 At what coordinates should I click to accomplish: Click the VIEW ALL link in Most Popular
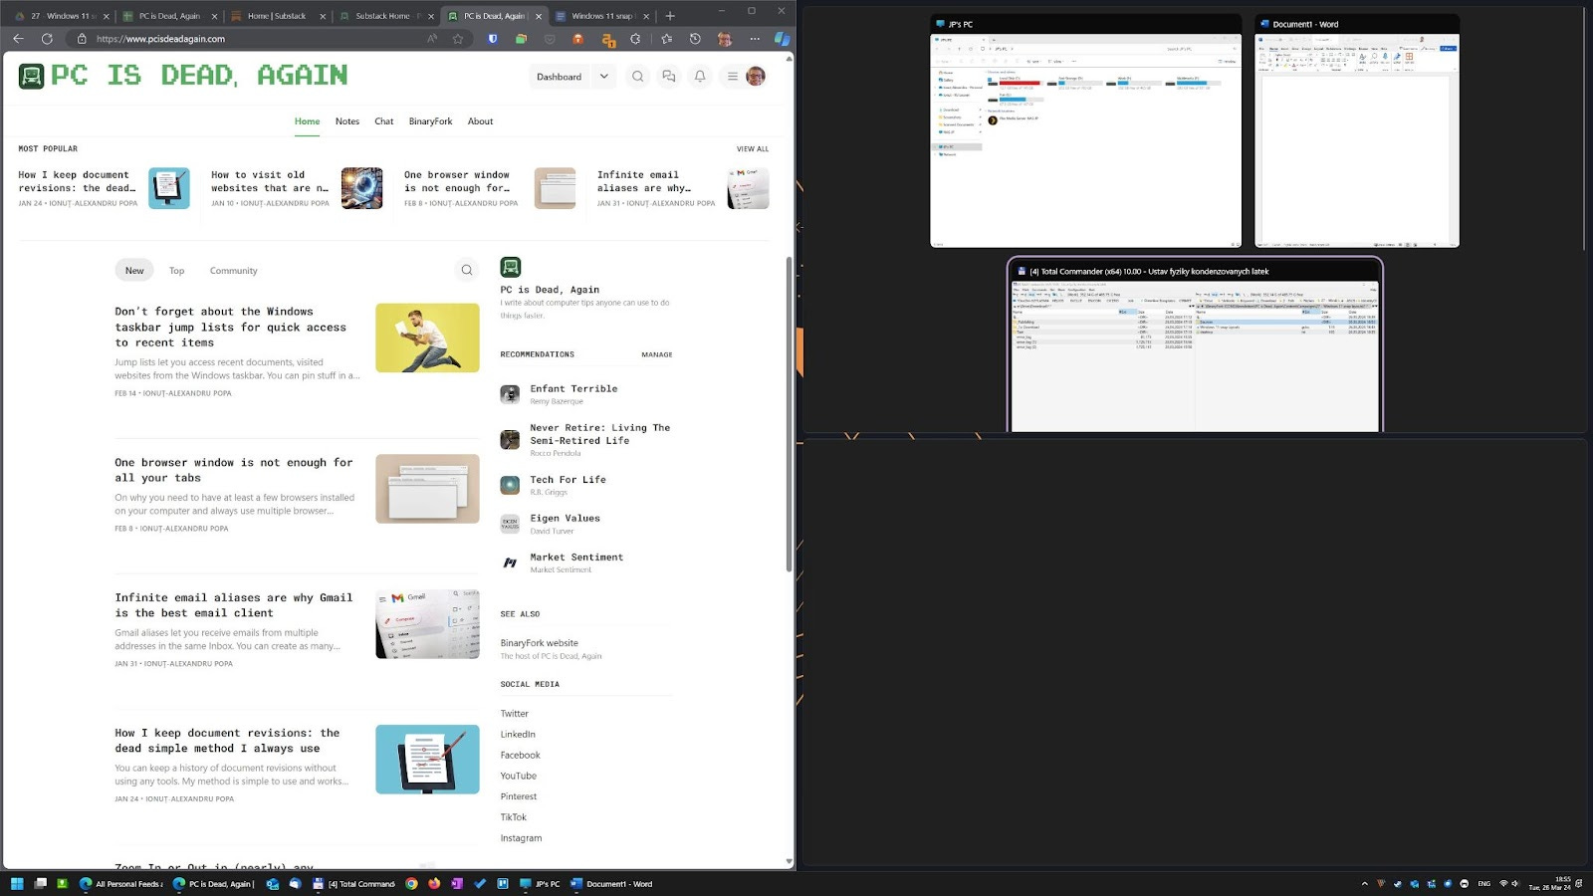click(753, 149)
